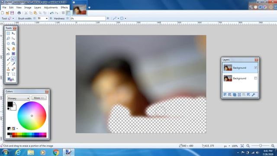Click the More >> button in Colors
The image size is (277, 156).
pyautogui.click(x=39, y=98)
